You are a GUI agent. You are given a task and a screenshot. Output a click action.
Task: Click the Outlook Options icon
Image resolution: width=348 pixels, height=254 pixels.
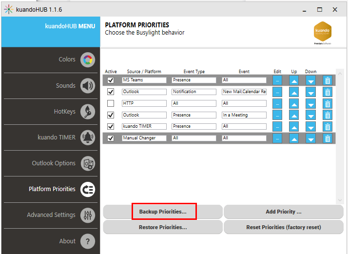click(x=88, y=163)
